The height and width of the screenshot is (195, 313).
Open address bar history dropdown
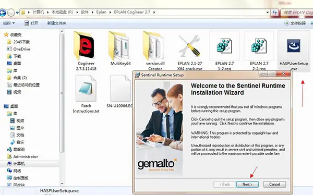[268, 13]
